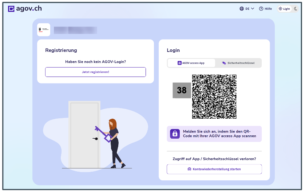
Task: Open the Hilfe help link
Action: [x=265, y=9]
